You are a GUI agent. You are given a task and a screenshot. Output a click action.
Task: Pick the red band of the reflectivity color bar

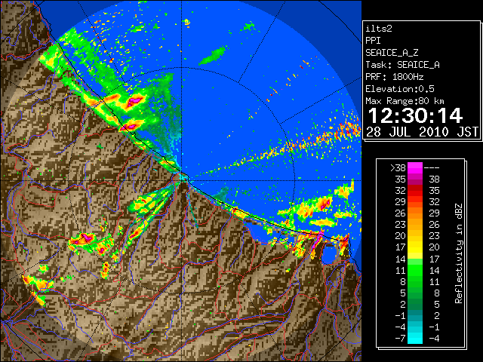(415, 191)
